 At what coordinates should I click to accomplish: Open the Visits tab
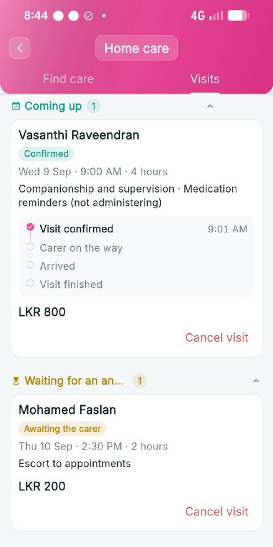pyautogui.click(x=205, y=79)
